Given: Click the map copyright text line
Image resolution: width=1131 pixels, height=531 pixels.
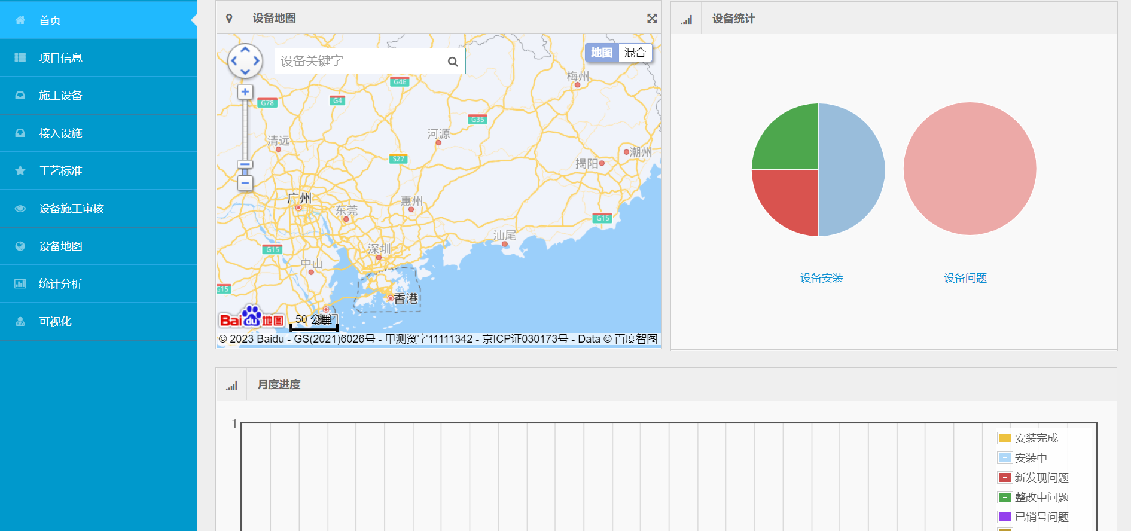Looking at the screenshot, I should 438,339.
